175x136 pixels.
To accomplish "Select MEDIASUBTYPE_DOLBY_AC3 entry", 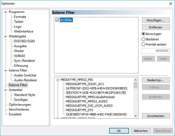I will [85, 84].
